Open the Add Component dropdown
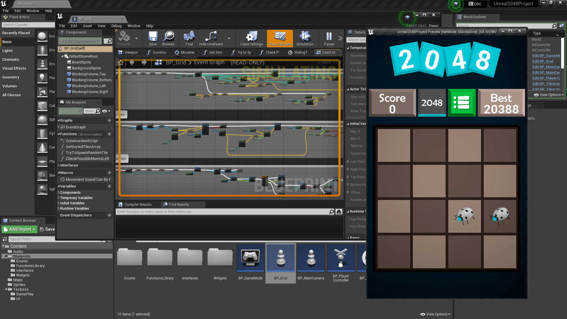567x319 pixels. point(80,41)
